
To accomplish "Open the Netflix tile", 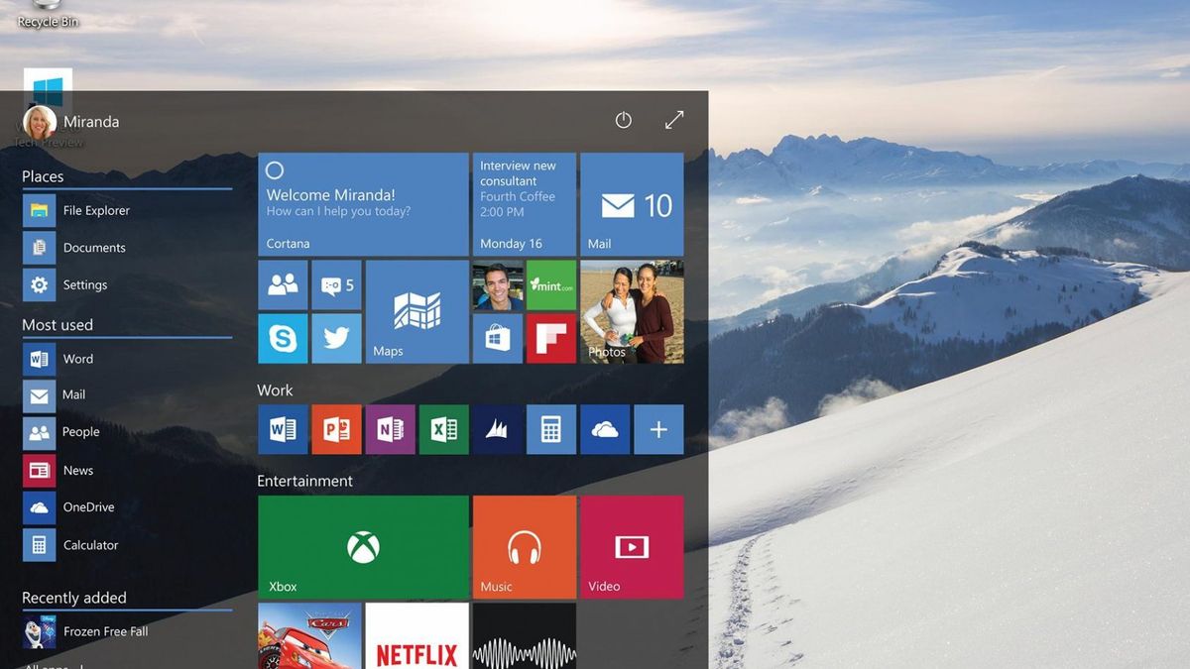I will [x=417, y=635].
